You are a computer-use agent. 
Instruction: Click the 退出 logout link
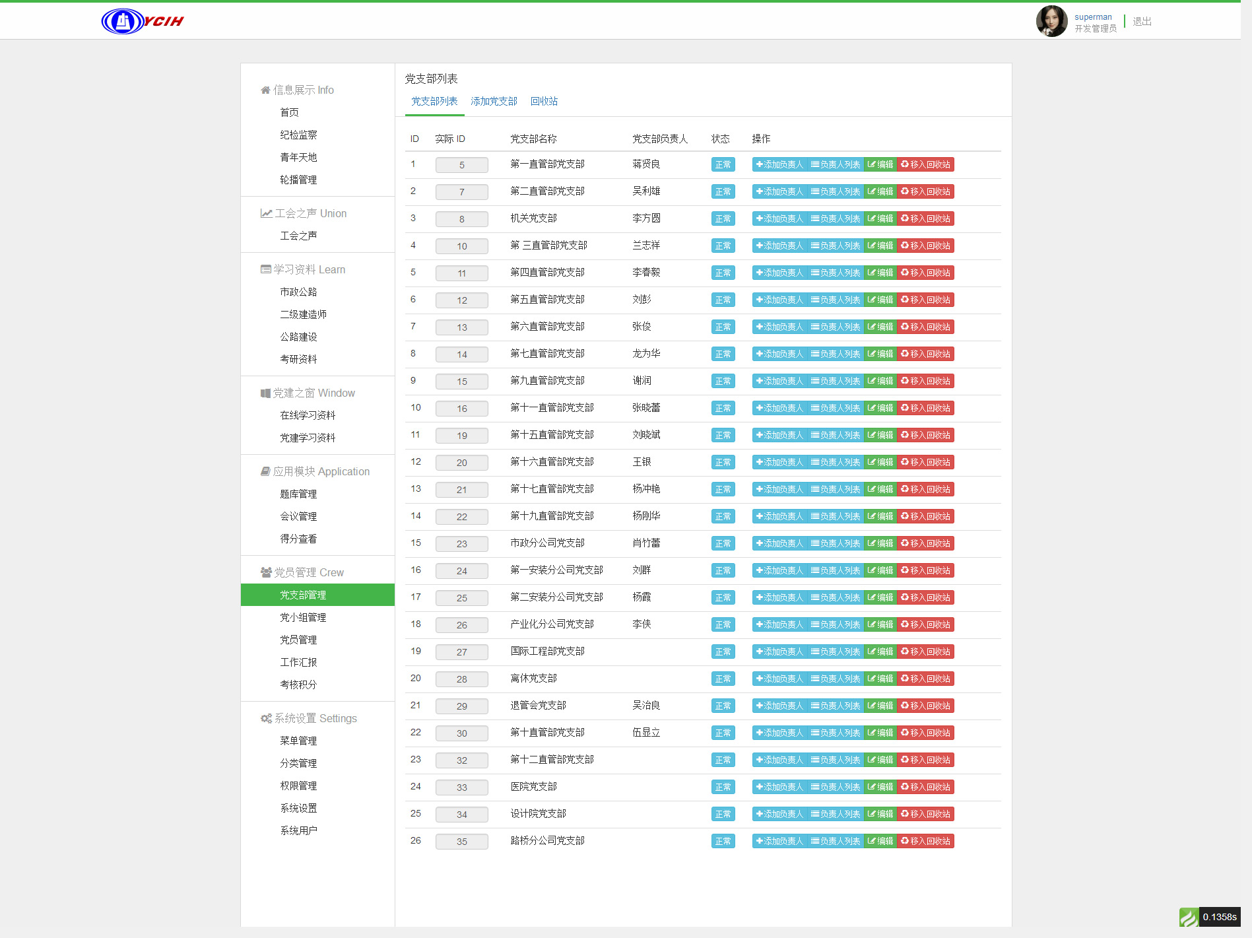pos(1142,21)
